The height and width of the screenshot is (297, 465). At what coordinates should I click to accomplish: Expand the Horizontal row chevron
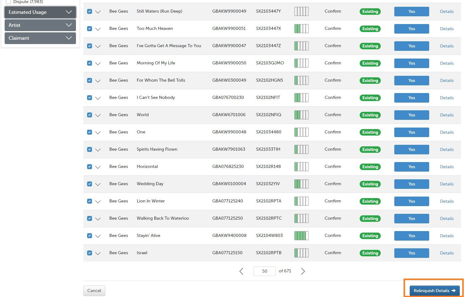pos(98,167)
